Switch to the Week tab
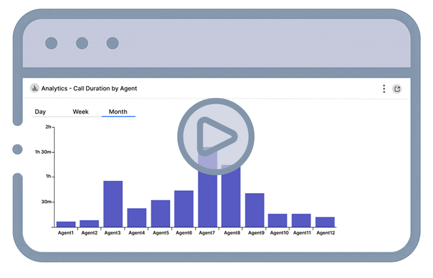The image size is (433, 278). [x=81, y=112]
